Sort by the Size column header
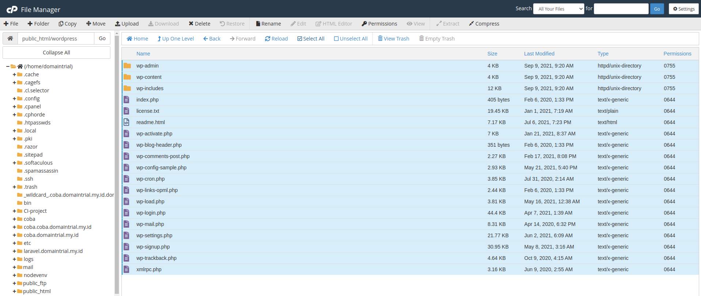 tap(492, 54)
